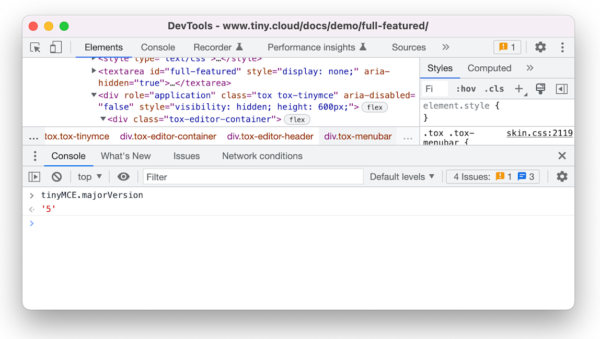Open the What's New drawer tab
The height and width of the screenshot is (339, 600).
(x=126, y=156)
